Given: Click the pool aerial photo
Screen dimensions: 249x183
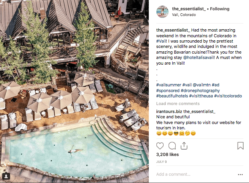Looking at the screenshot, I should click(74, 91).
